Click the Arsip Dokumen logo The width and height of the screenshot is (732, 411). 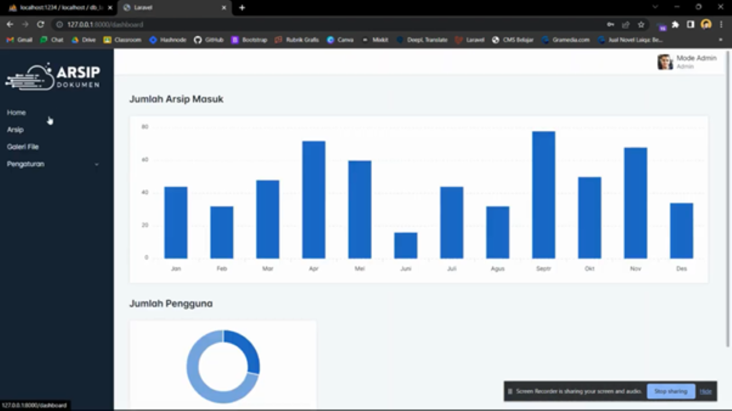53,77
